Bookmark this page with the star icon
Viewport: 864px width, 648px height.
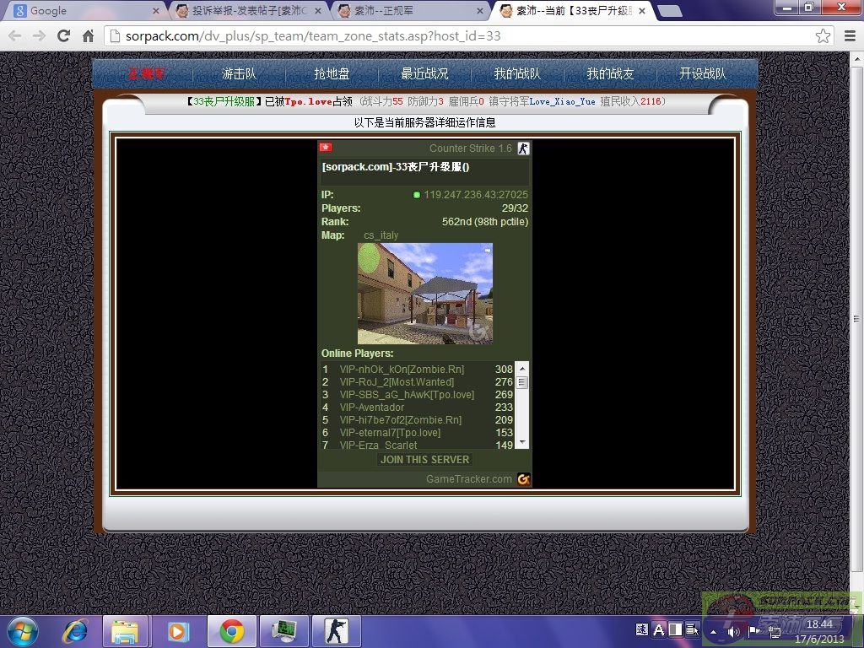point(823,36)
